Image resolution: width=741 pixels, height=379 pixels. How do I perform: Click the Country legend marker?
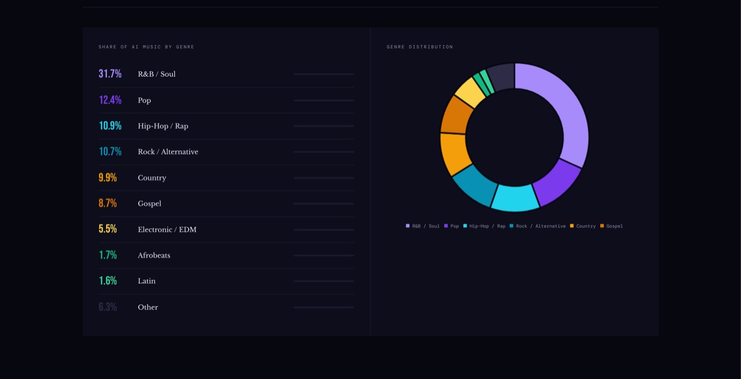click(572, 226)
